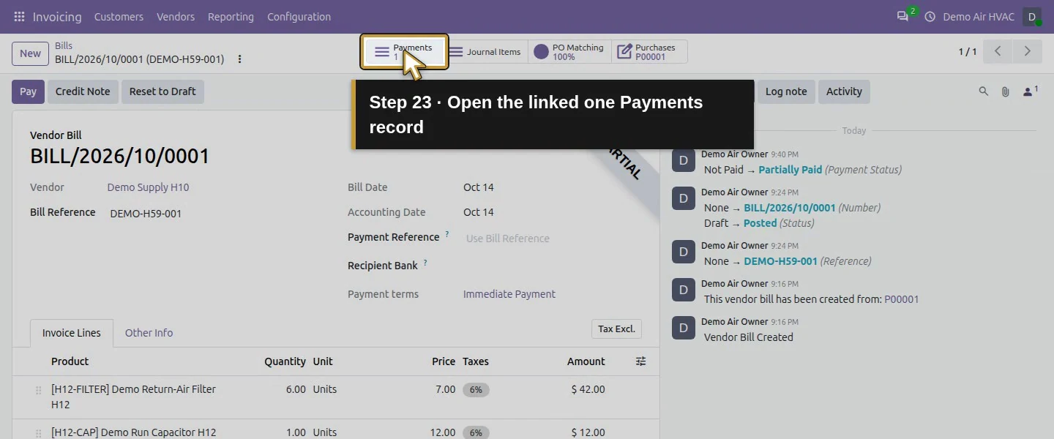Image resolution: width=1054 pixels, height=439 pixels.
Task: Open the Configuration menu
Action: [299, 16]
